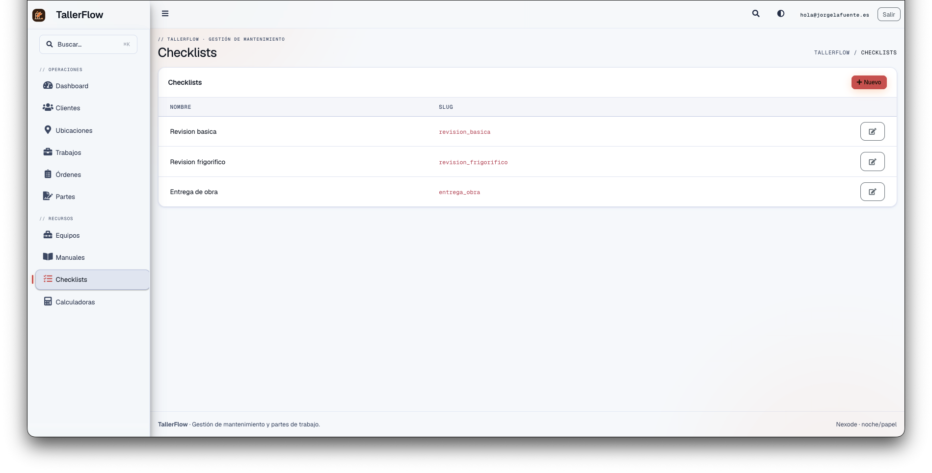Click the Checklists list icon in sidebar
The image size is (932, 473).
[x=48, y=279]
